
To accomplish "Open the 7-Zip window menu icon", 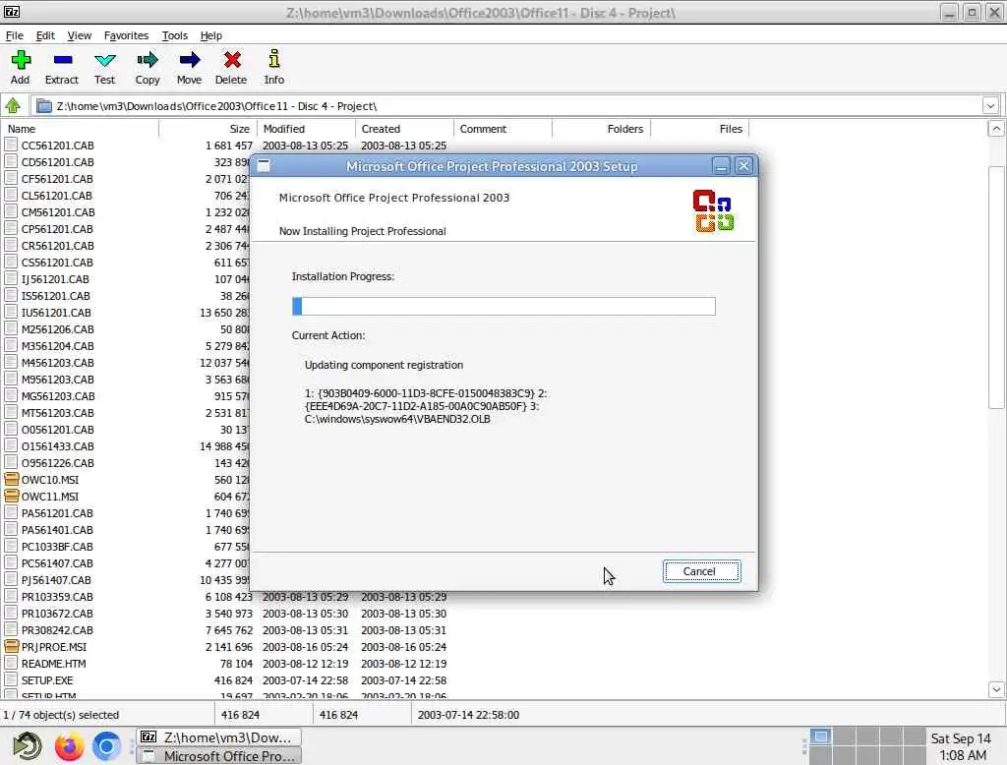I will (x=12, y=12).
